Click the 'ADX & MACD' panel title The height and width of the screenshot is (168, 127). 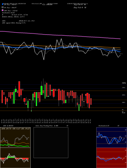pos(8,126)
